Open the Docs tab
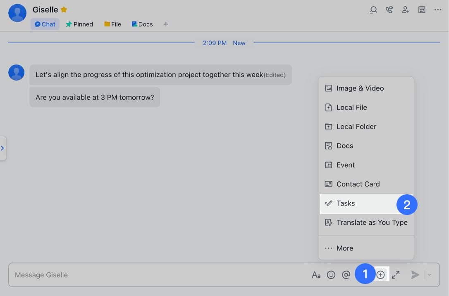 (142, 24)
